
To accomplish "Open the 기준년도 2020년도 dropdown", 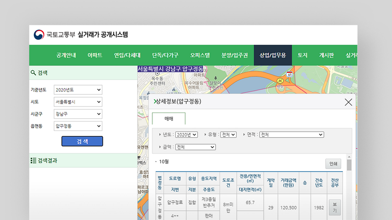I will (x=78, y=90).
